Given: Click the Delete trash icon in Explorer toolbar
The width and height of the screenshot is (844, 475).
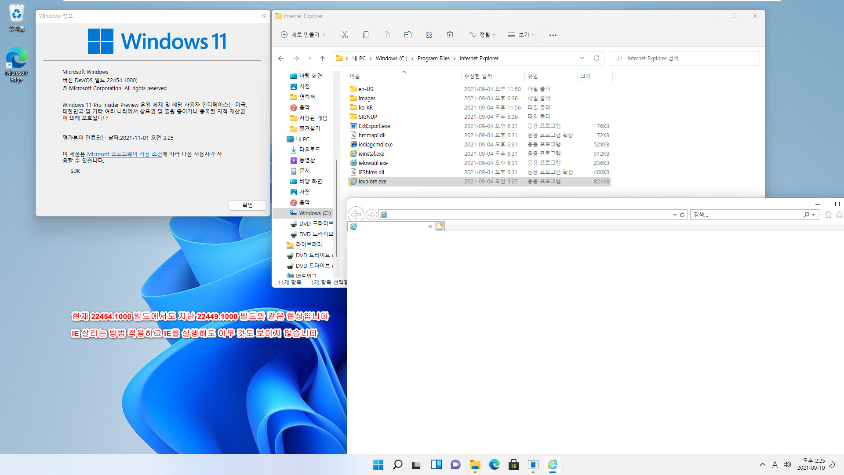Looking at the screenshot, I should point(450,35).
